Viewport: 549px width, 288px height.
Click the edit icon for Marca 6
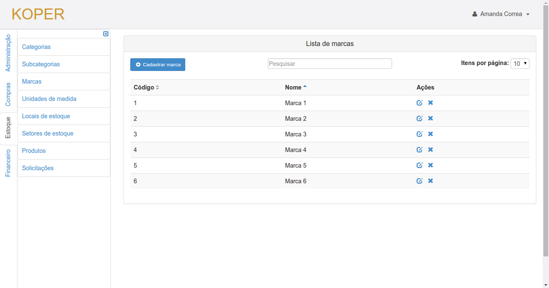(x=420, y=181)
